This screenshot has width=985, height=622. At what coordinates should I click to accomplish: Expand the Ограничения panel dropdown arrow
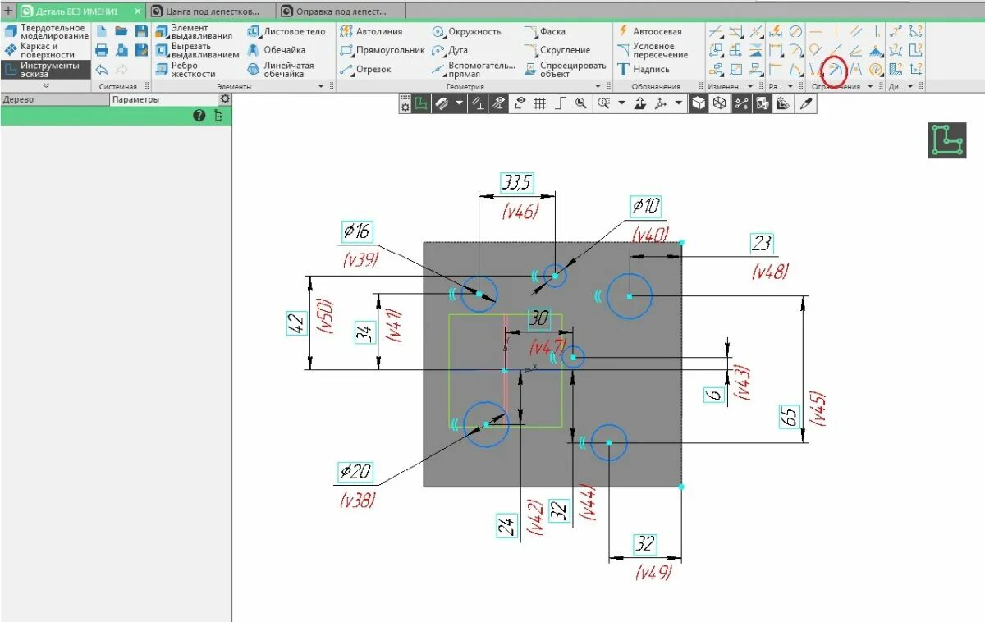(x=869, y=86)
